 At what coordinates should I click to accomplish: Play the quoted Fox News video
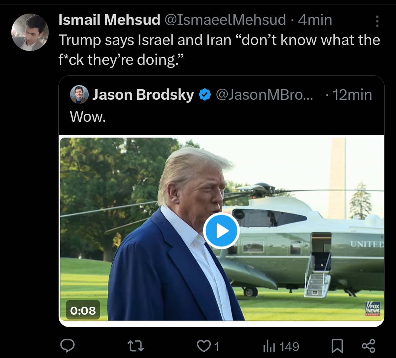click(x=221, y=231)
